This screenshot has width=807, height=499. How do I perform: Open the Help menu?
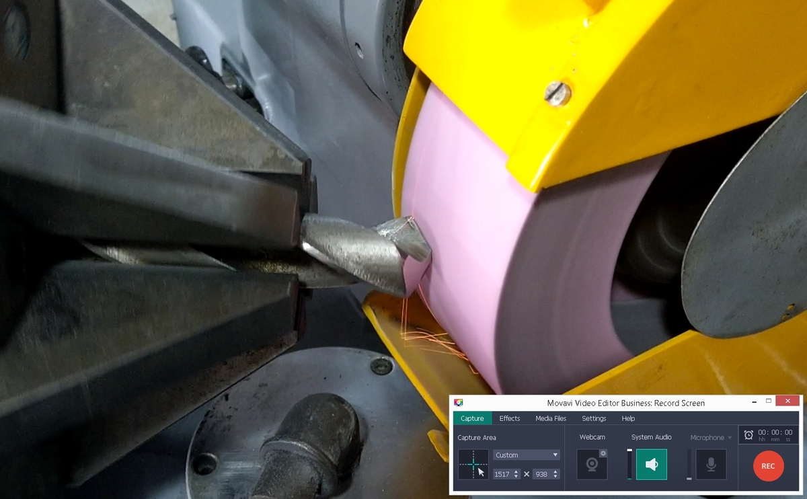pyautogui.click(x=628, y=418)
